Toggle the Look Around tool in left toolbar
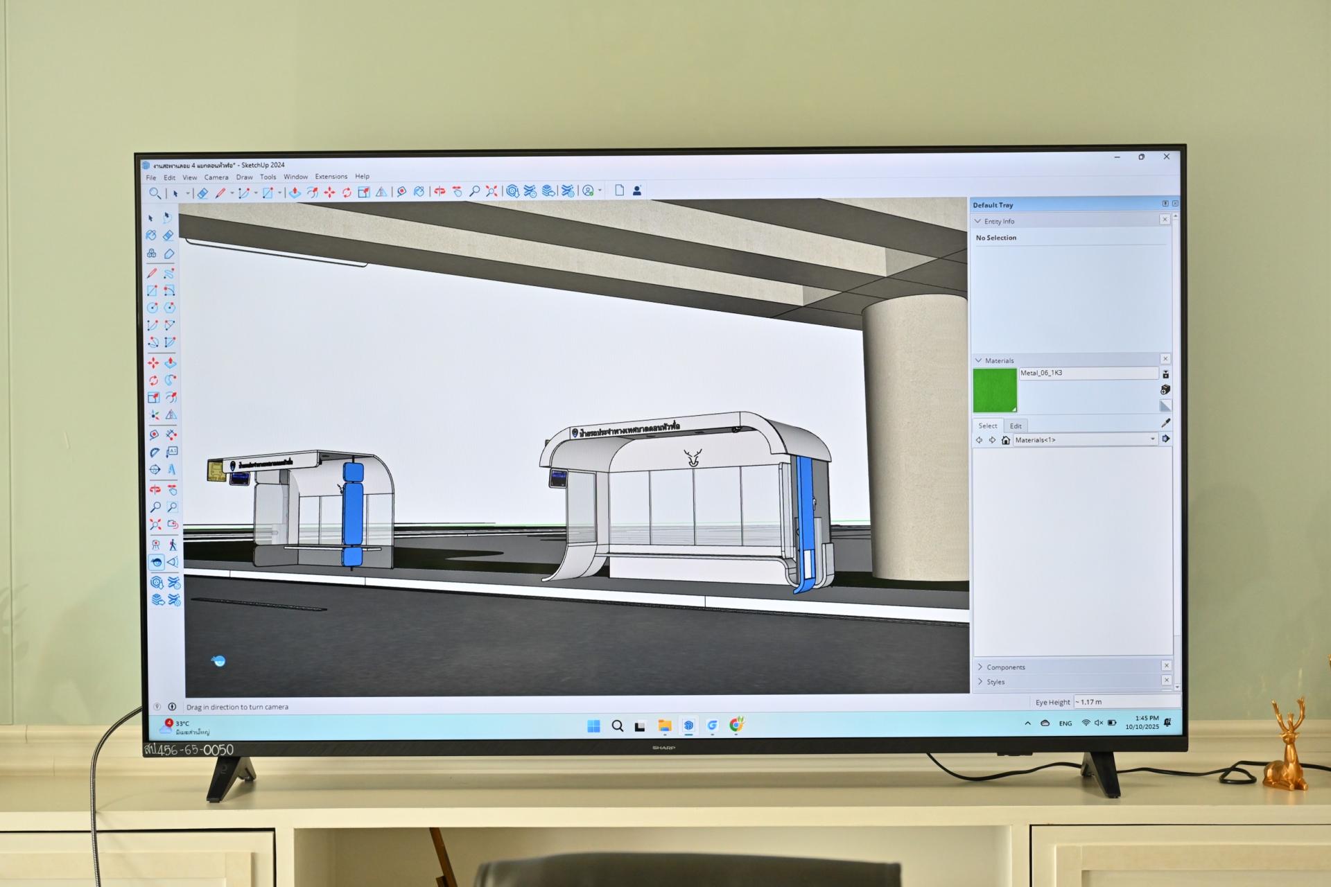Viewport: 1331px width, 887px height. [156, 563]
